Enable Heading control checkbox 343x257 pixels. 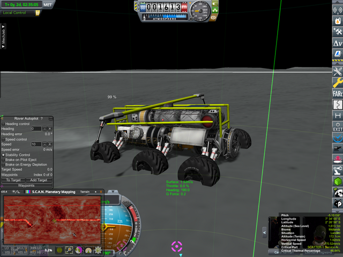pos(3,124)
